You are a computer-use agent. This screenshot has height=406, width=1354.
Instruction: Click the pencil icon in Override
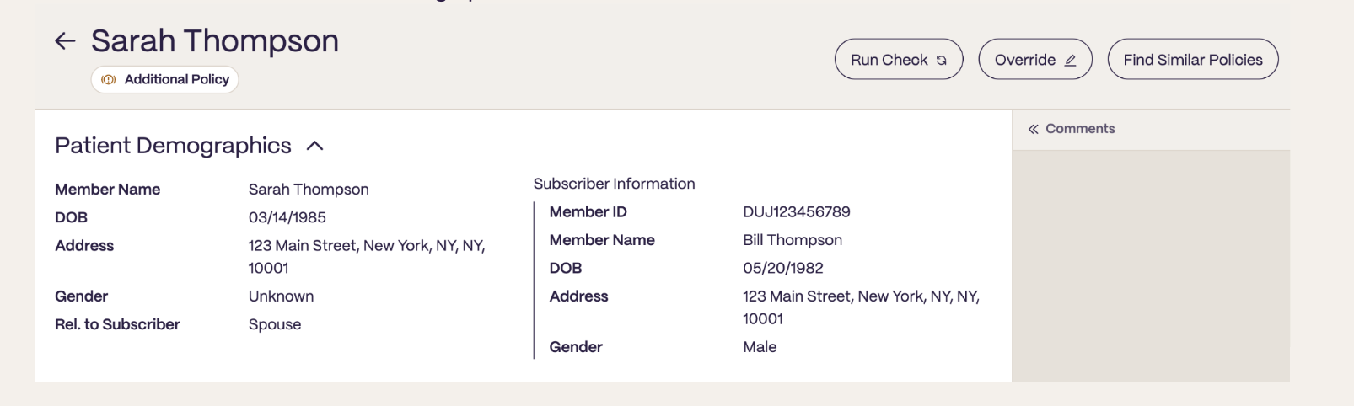click(1070, 61)
